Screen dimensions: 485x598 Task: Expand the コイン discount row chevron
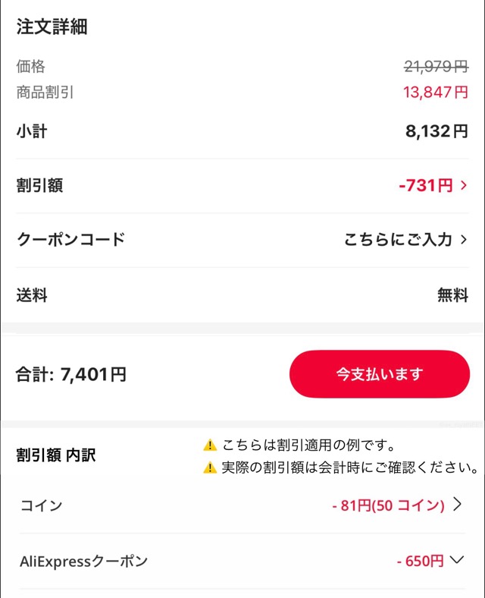[x=457, y=505]
